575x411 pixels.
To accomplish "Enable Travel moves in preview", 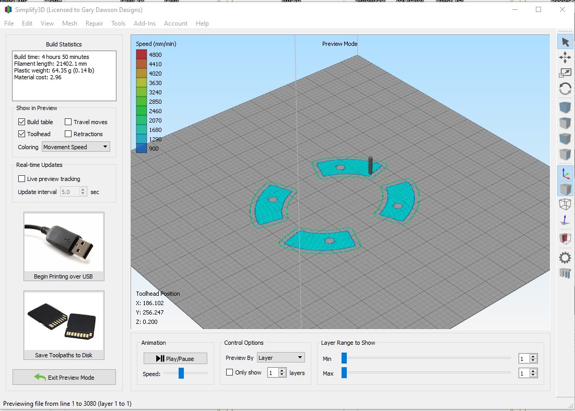I will (68, 122).
